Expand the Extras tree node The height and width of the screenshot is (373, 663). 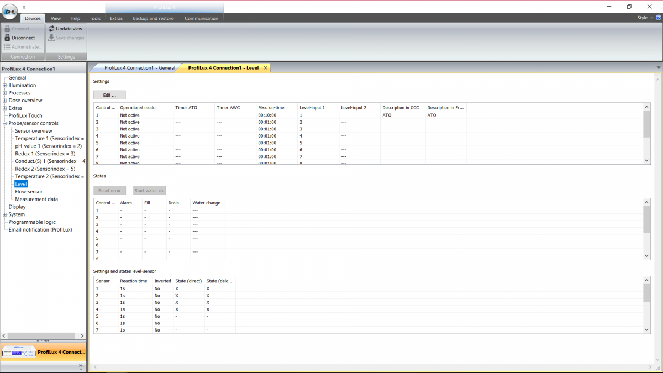(5, 108)
